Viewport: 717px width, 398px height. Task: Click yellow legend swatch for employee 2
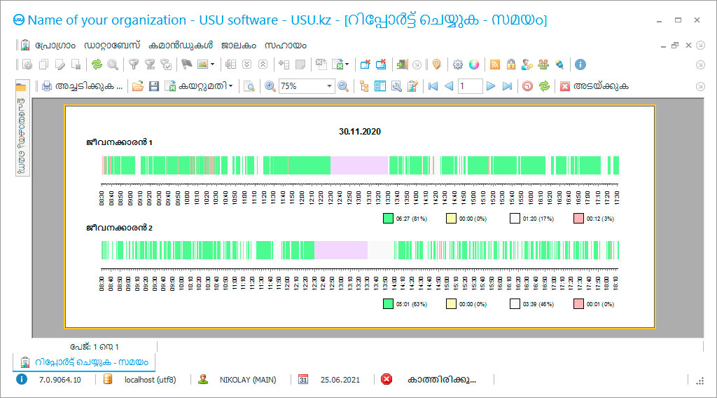pyautogui.click(x=452, y=304)
